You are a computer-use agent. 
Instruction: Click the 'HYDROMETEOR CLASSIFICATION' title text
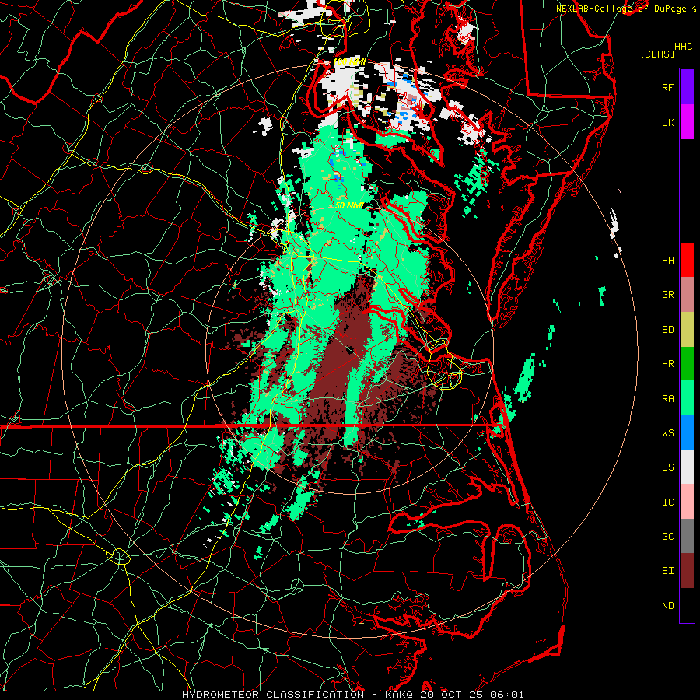click(273, 695)
